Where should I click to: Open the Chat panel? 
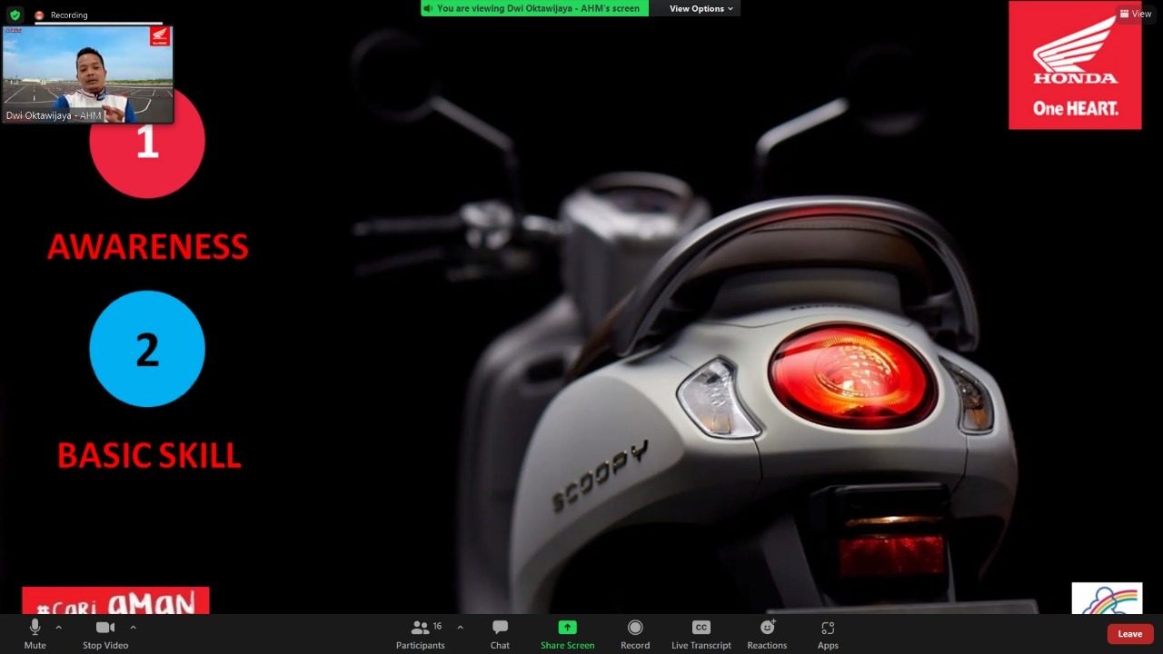coord(500,634)
